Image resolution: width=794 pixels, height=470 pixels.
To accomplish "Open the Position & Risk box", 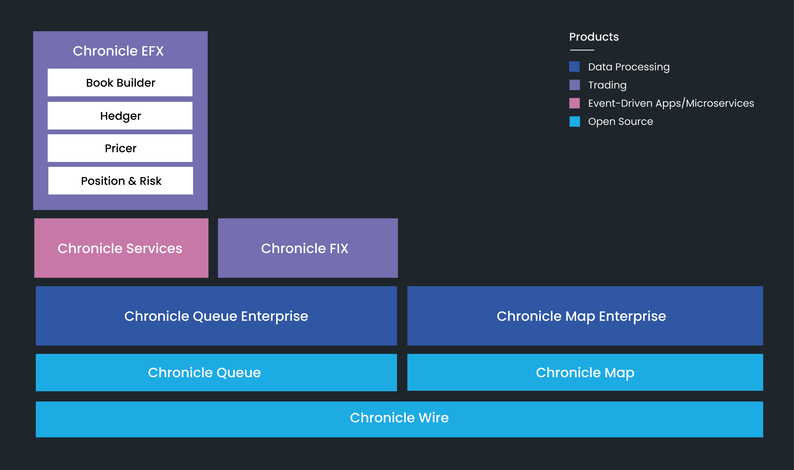I will [121, 181].
